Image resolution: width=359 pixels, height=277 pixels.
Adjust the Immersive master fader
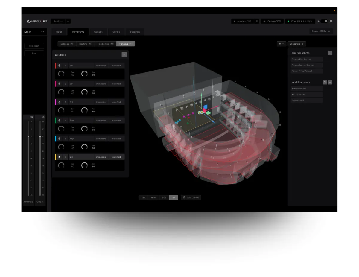[28, 136]
